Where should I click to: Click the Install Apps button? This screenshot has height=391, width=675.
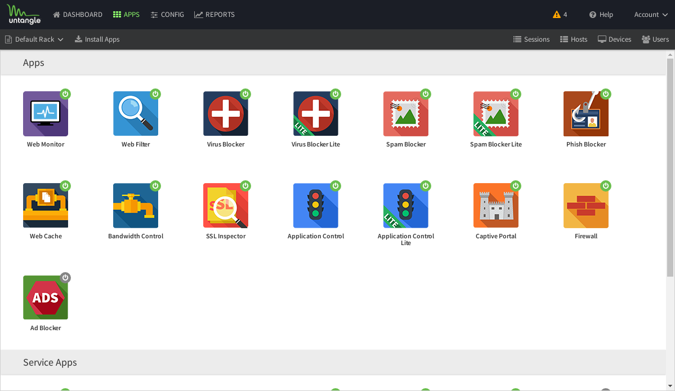[97, 39]
